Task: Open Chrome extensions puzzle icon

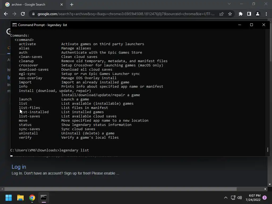Action: (x=241, y=14)
